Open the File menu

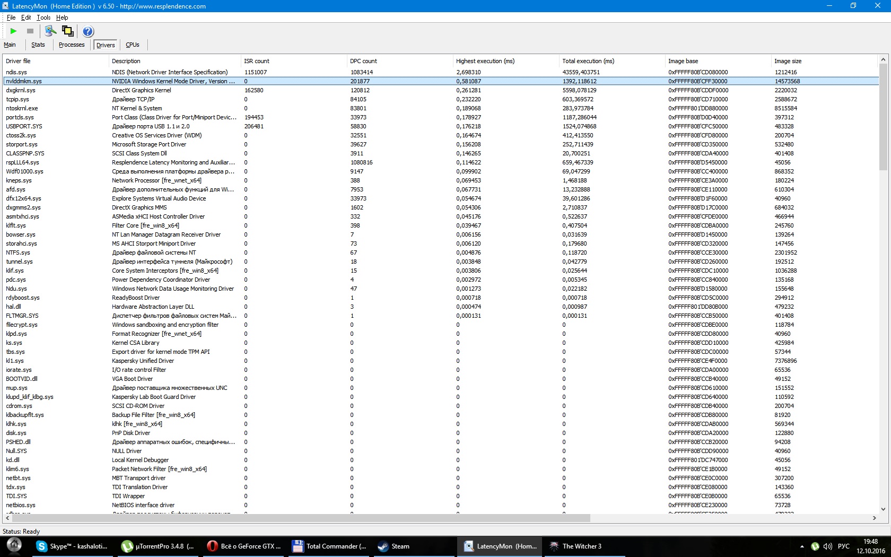(11, 18)
